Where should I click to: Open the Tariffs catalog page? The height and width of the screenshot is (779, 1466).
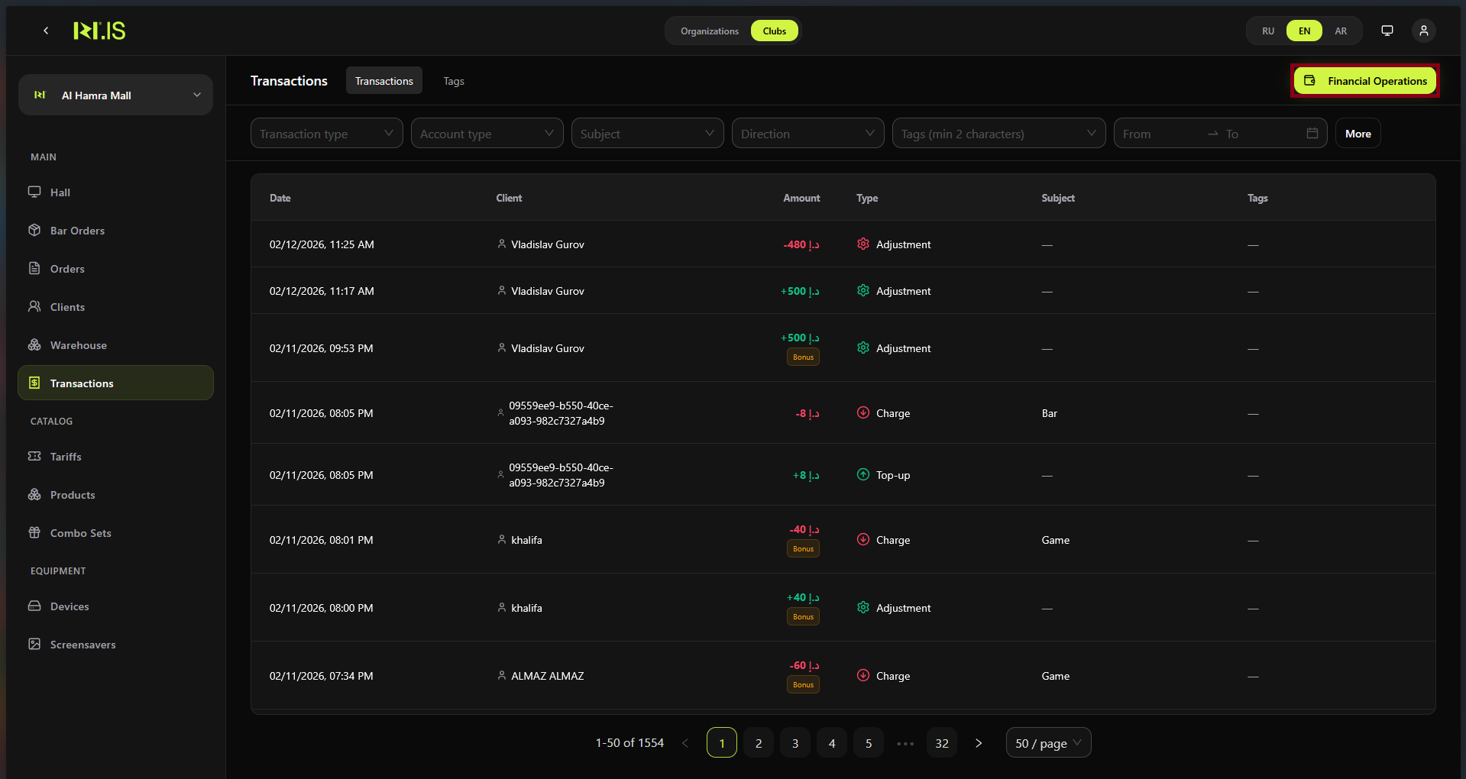66,457
